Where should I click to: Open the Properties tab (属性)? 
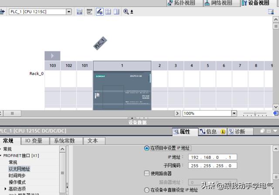coord(185,131)
